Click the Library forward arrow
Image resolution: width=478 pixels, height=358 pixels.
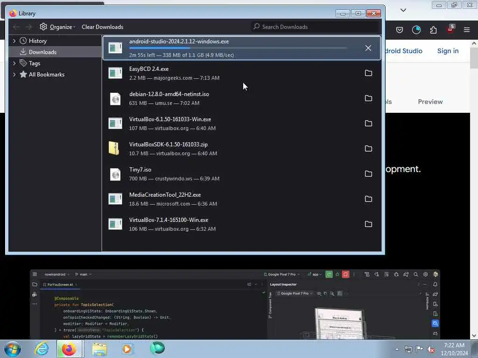[28, 27]
